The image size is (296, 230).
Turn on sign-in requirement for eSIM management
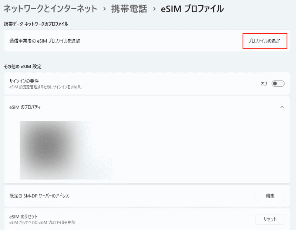click(279, 83)
